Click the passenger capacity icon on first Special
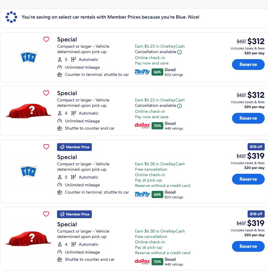The height and width of the screenshot is (271, 268). coord(60,59)
